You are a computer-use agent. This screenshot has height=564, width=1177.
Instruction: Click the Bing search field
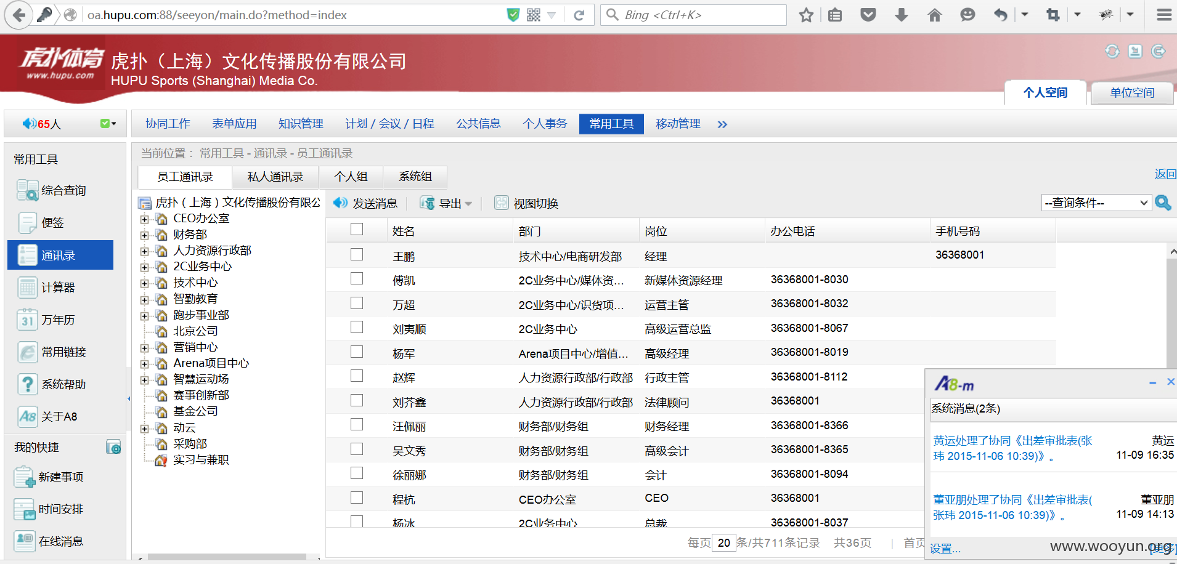693,15
